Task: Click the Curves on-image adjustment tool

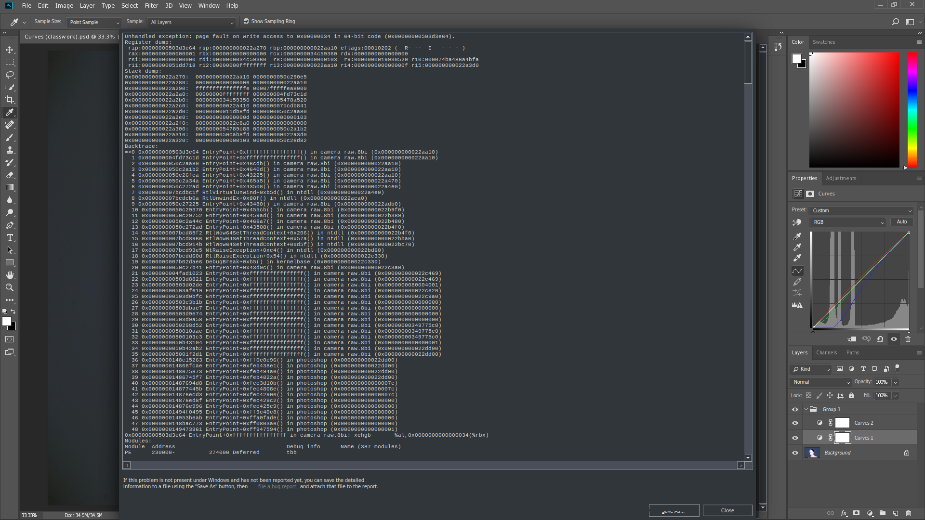Action: coord(797,222)
